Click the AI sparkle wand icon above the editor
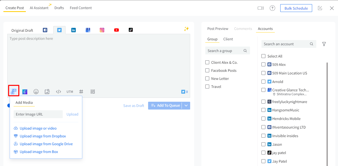Viewport: 338px width, 166px height. coord(186,29)
